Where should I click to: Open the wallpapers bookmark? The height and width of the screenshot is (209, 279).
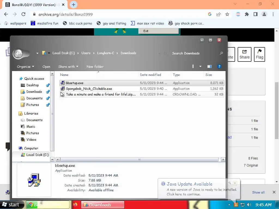tap(15, 23)
